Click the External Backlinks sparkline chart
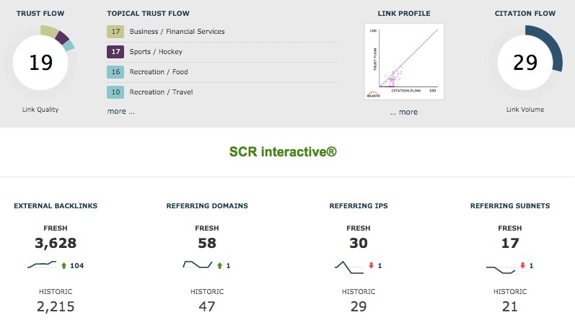Screen dimensions: 575x320 [x=42, y=265]
